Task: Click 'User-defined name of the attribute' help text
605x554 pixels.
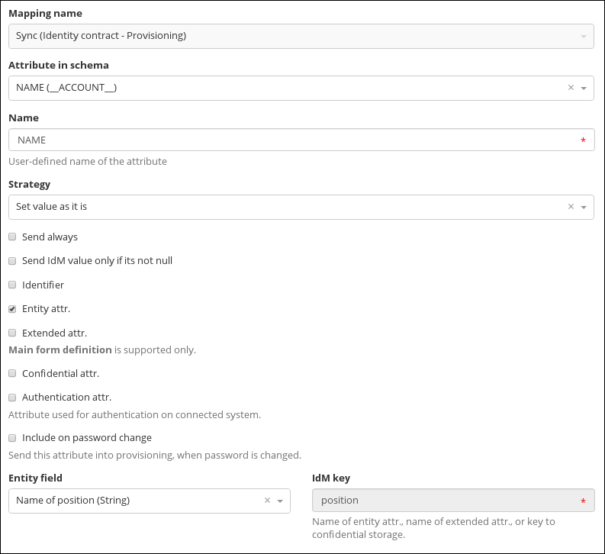Action: (x=88, y=161)
